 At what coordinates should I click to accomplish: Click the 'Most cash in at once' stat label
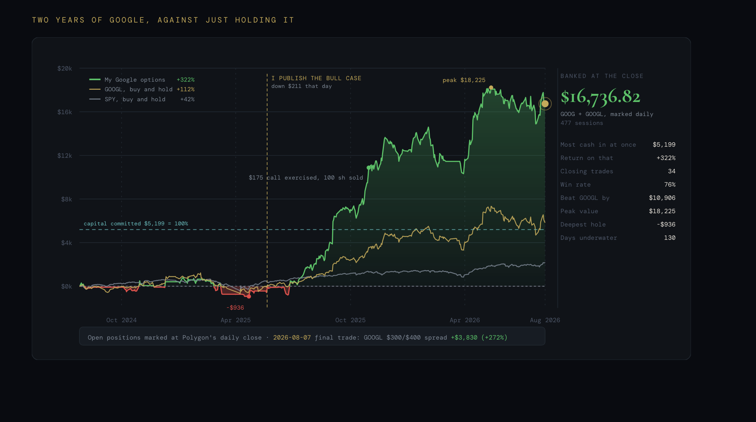(598, 144)
